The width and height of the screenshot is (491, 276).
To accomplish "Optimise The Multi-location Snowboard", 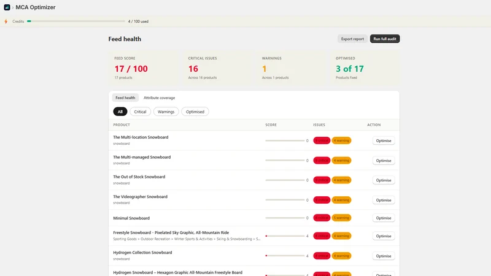I will [383, 140].
